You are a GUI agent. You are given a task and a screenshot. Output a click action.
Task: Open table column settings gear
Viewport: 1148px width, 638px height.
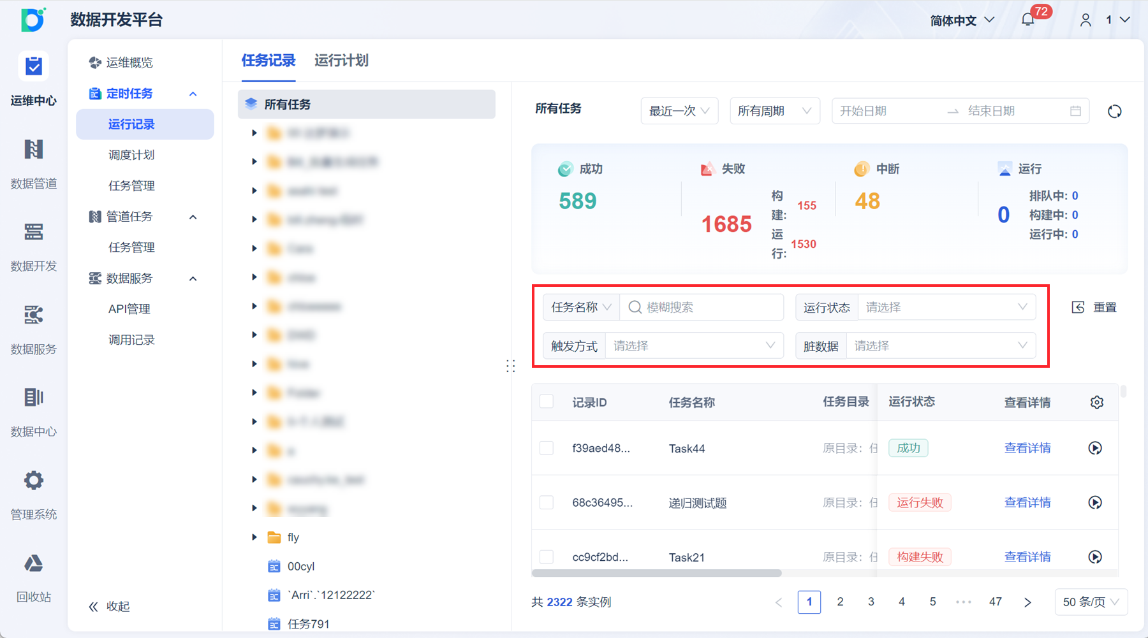1096,402
